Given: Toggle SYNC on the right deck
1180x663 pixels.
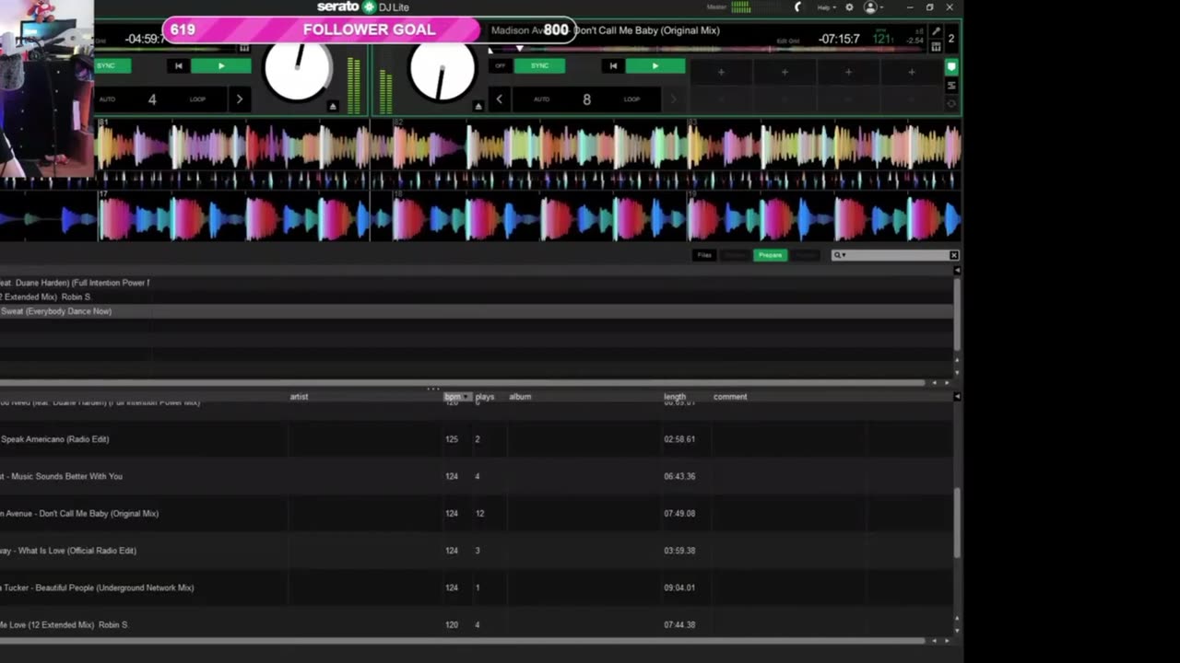Looking at the screenshot, I should pos(539,66).
